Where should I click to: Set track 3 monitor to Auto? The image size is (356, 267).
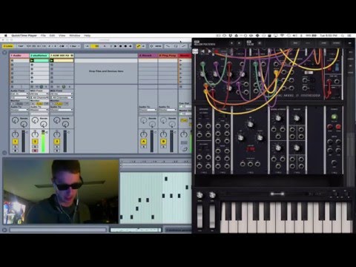click(x=59, y=104)
